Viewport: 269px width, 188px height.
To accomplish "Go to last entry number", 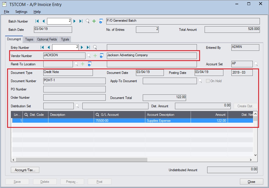I will [88, 47].
